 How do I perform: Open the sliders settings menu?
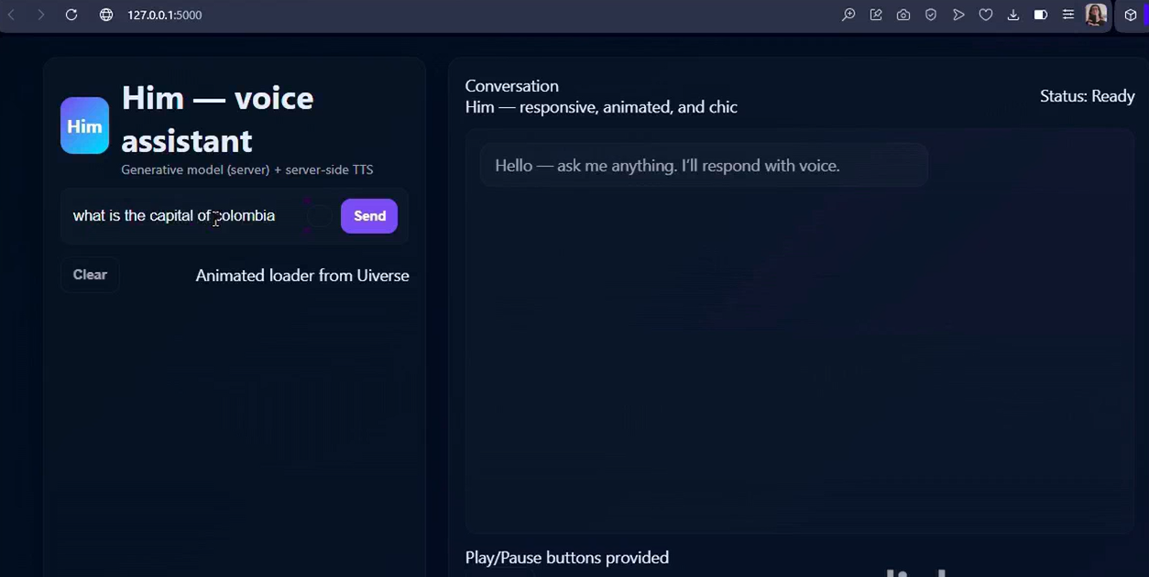tap(1068, 15)
